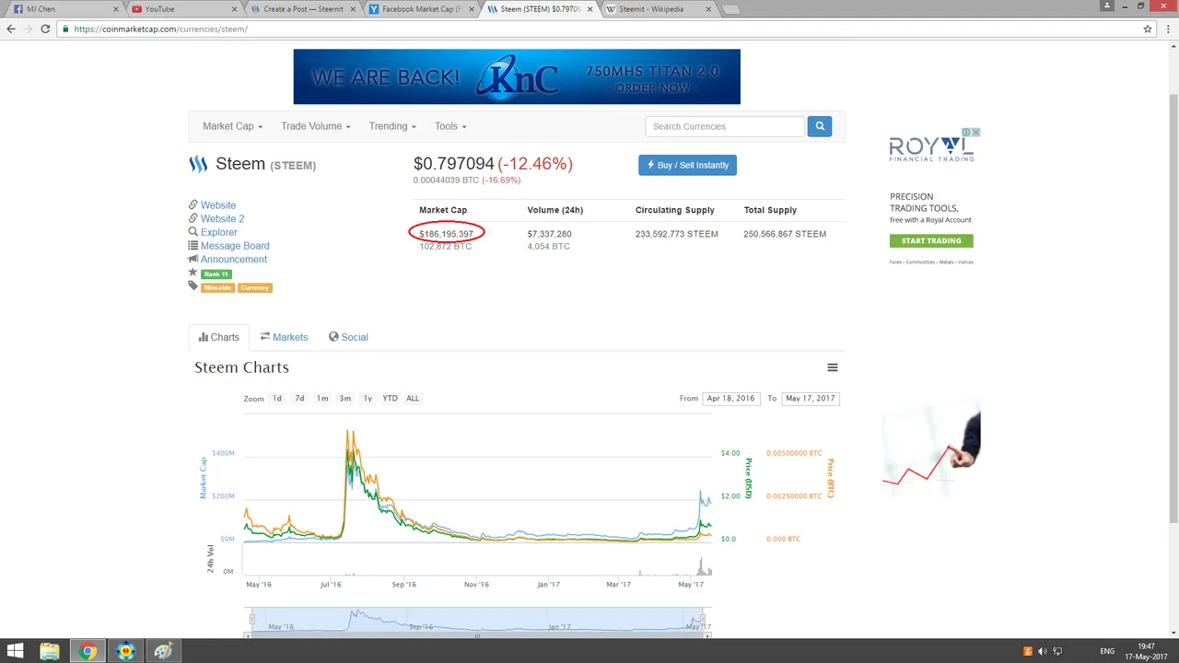
Task: Click the Rank 11 badge
Action: [216, 274]
